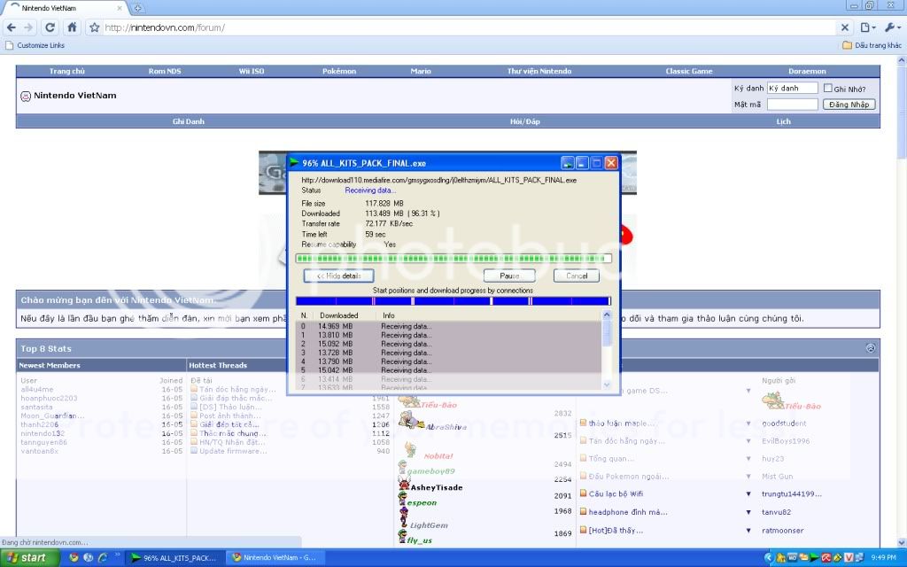The image size is (907, 567).
Task: Open the 'Dấu trang khác' bookmarks folder
Action: pyautogui.click(x=872, y=45)
